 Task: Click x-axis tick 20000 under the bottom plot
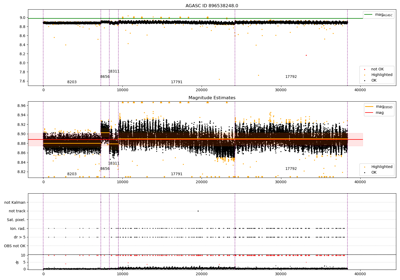pos(202,274)
